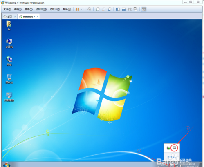Toggle the library sidebar view icon
The height and width of the screenshot is (167, 204).
pos(118,9)
